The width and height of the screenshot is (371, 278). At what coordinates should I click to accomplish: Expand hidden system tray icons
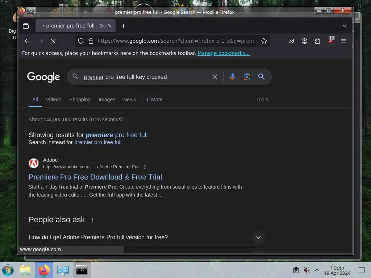317,270
